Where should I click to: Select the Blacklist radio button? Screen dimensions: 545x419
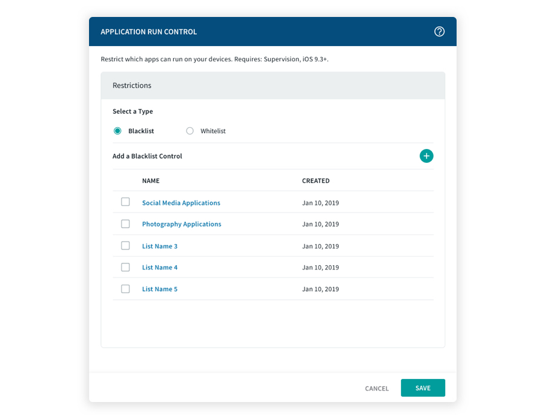[117, 131]
